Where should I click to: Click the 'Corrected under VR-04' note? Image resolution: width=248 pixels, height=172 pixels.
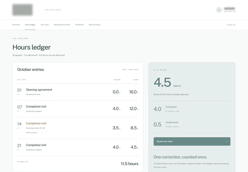35,128
